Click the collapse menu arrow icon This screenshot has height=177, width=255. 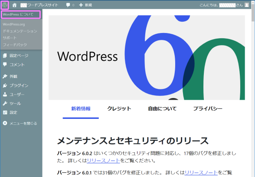point(5,123)
